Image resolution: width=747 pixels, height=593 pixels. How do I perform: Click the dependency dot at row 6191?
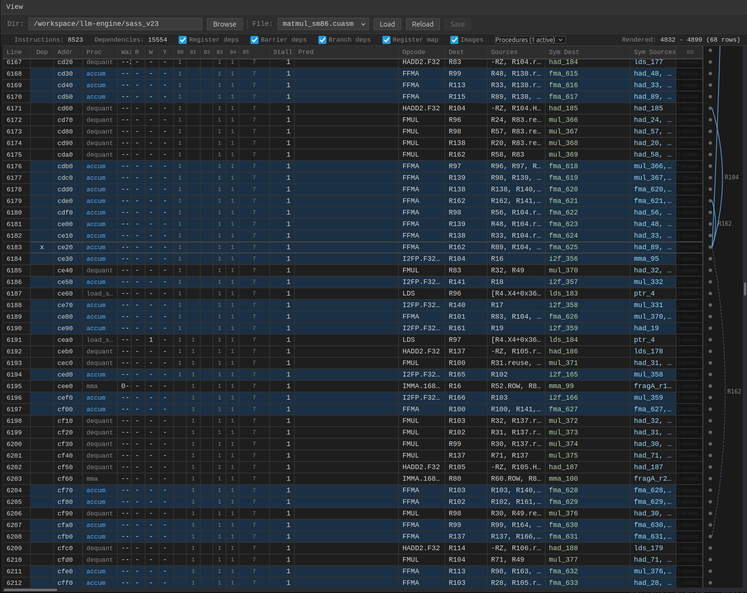tap(710, 340)
